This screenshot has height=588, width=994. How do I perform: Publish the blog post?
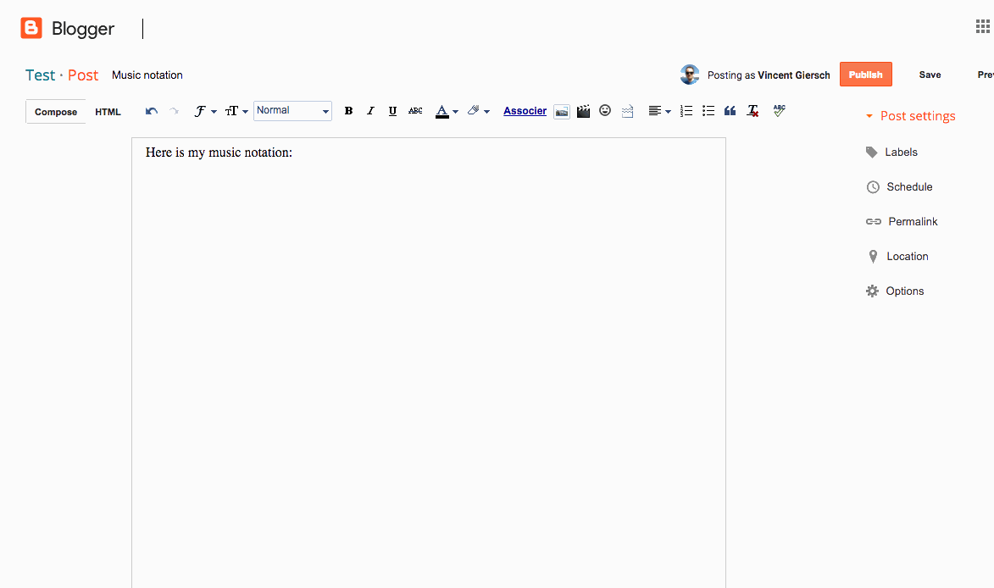865,74
